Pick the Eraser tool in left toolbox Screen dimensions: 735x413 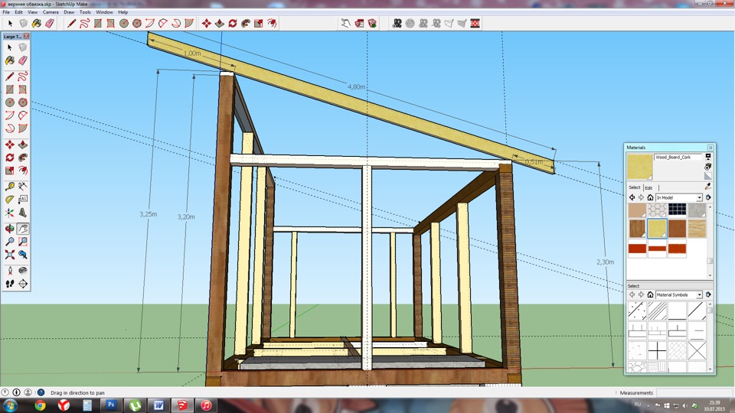tap(23, 60)
